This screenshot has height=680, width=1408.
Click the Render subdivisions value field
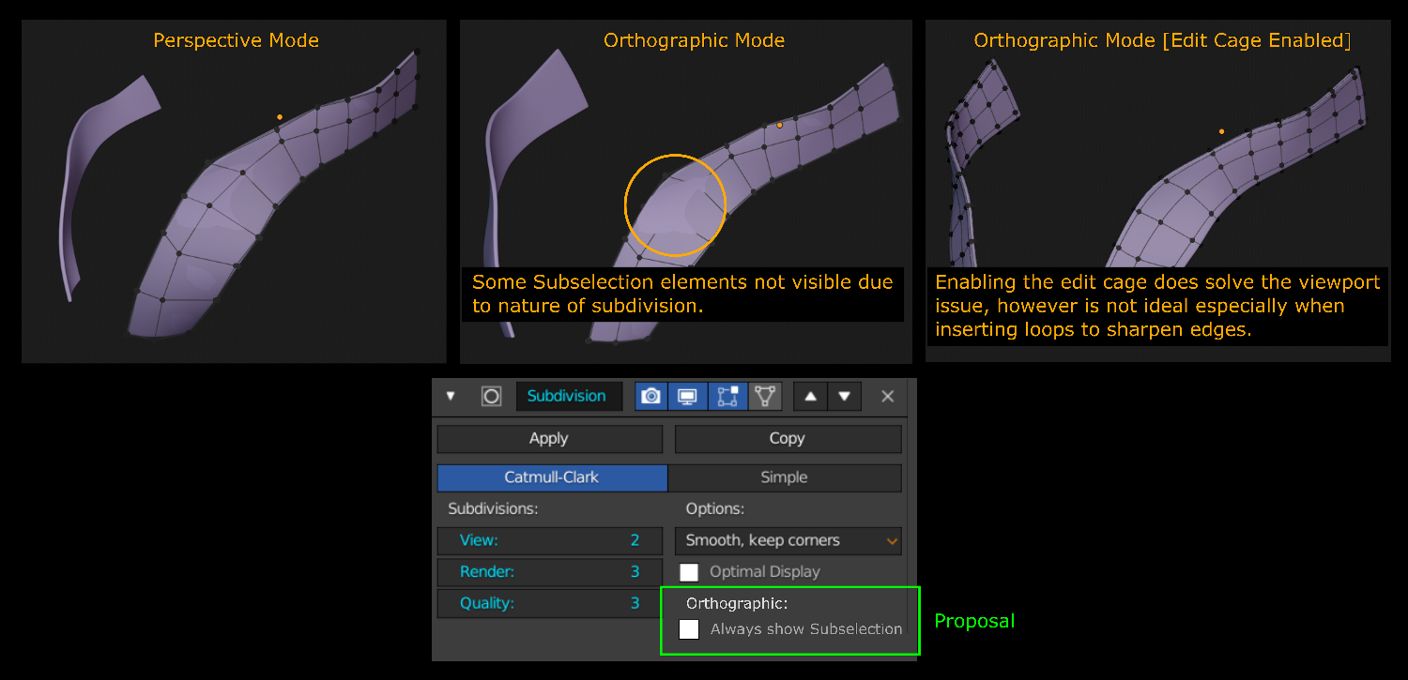[549, 571]
